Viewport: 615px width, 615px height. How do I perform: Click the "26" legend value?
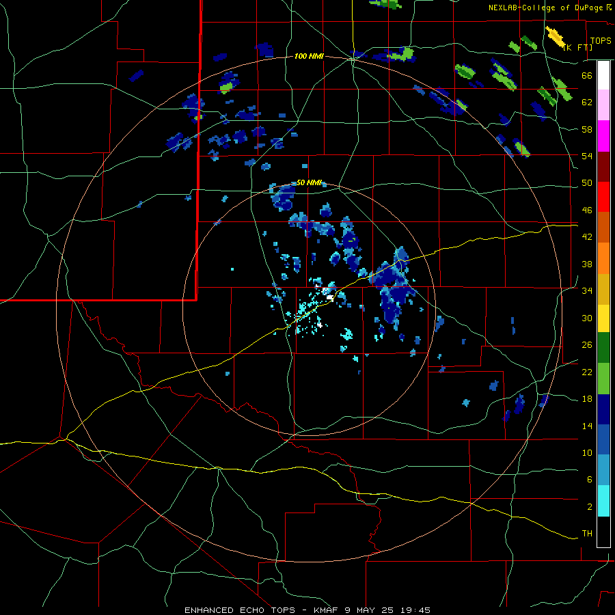tap(587, 345)
